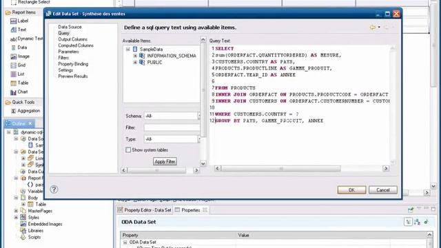Open Parameters page in dialog
Image resolution: width=441 pixels, height=248 pixels.
[x=68, y=52]
